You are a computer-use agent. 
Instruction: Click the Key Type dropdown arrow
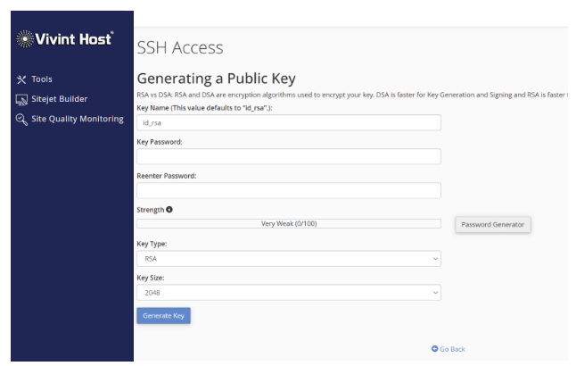(x=435, y=259)
